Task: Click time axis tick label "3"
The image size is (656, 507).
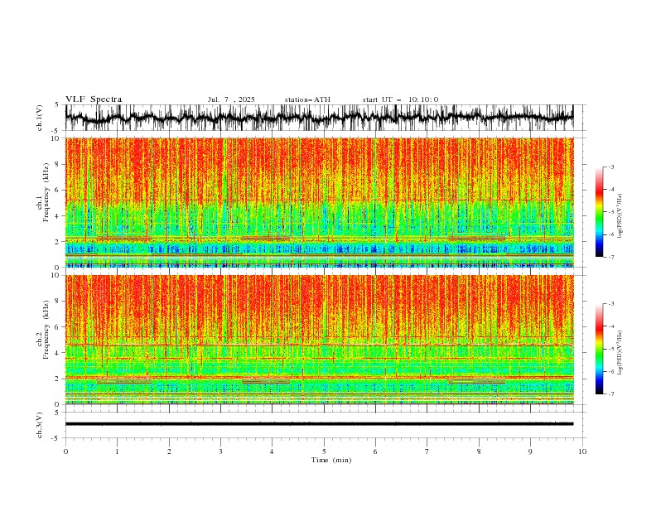Action: coord(220,451)
